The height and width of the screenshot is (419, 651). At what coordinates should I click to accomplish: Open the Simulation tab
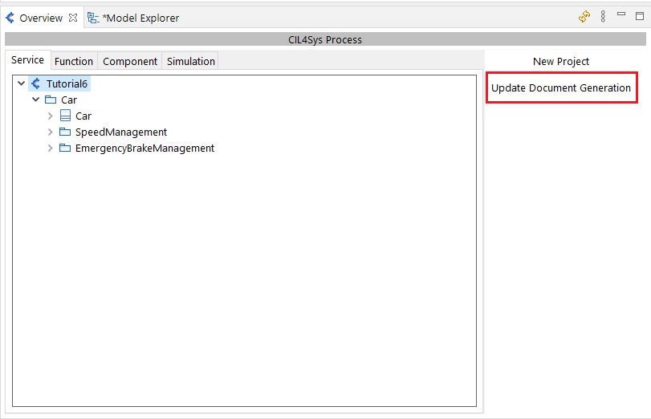(190, 62)
